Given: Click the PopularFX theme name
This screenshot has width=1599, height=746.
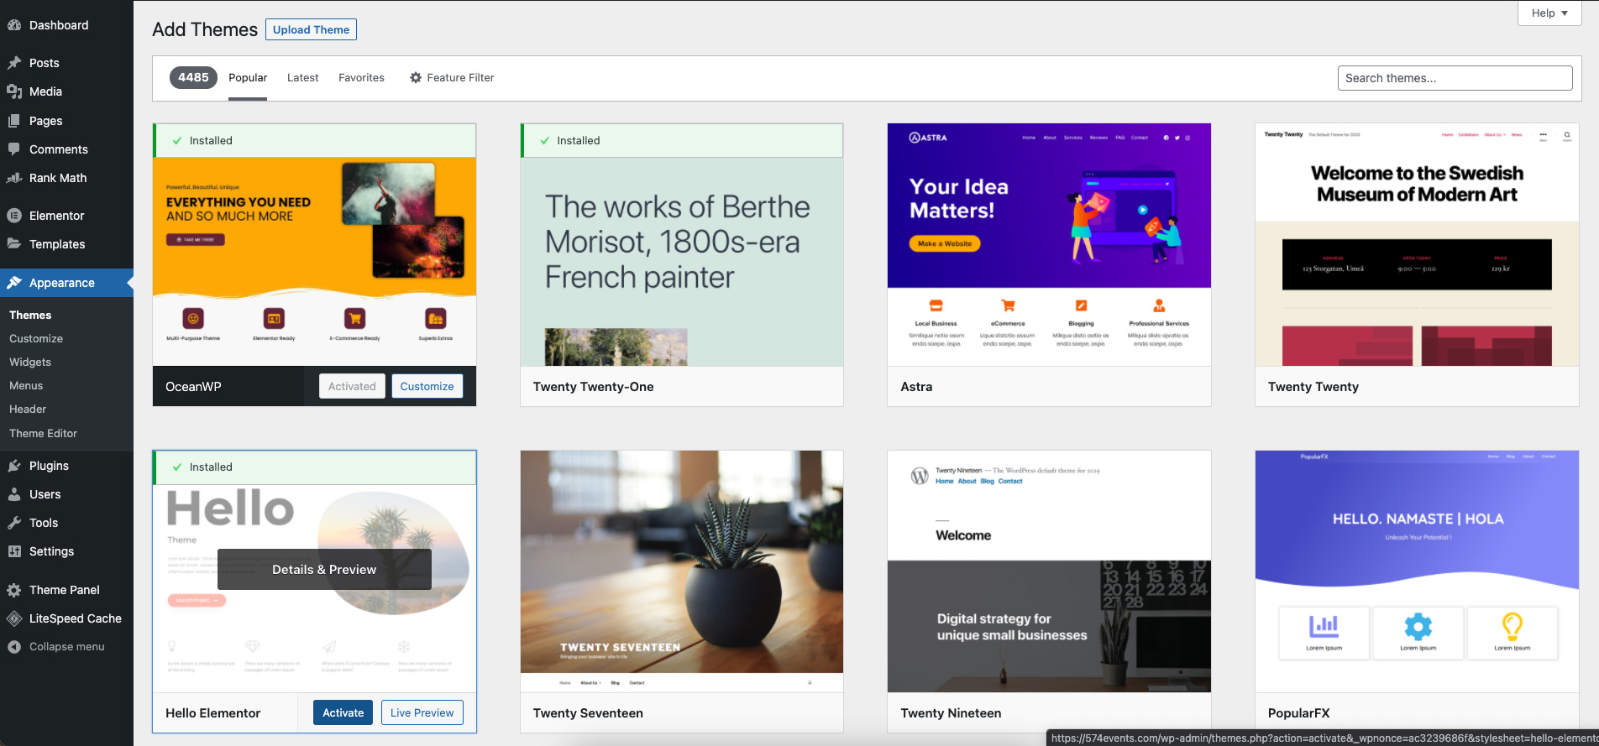Looking at the screenshot, I should (x=1299, y=713).
